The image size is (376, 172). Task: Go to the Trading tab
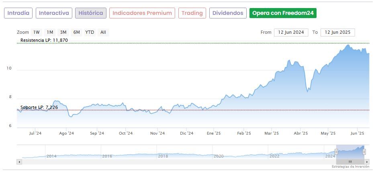pos(192,13)
